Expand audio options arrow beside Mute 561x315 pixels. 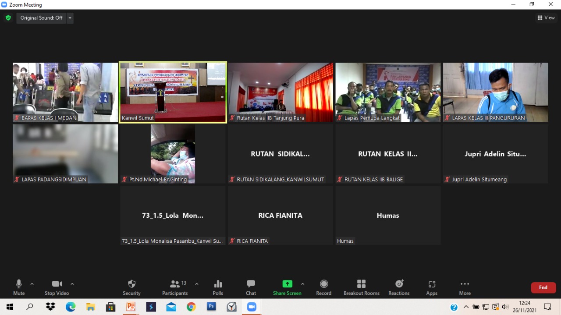tap(32, 284)
